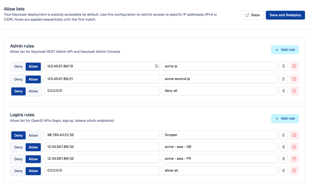313x185 pixels.
Task: Open the Docs external link
Action: (x=252, y=15)
